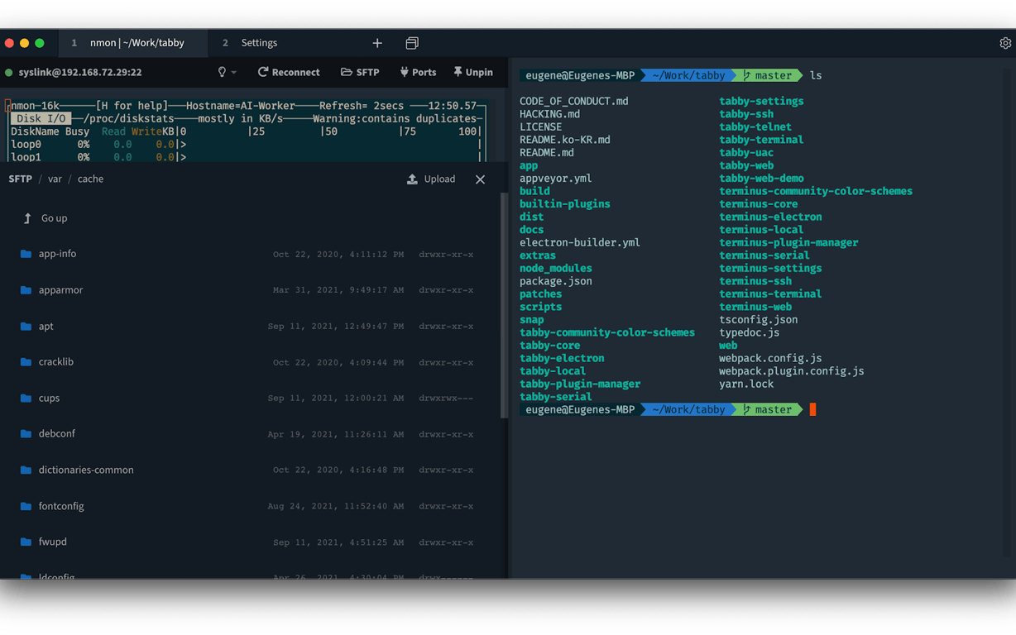Open the SFTP toolbar button
The image size is (1016, 635).
point(360,73)
